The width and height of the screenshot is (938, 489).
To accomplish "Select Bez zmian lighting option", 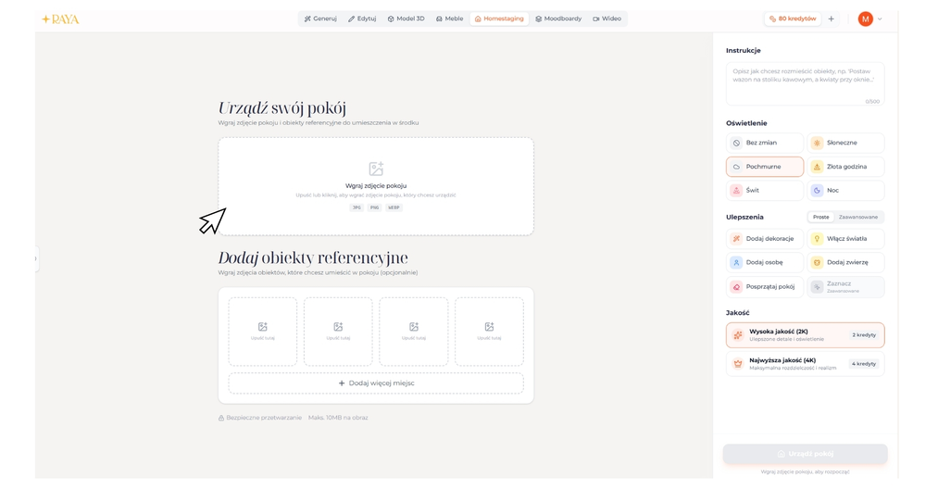I will click(765, 143).
